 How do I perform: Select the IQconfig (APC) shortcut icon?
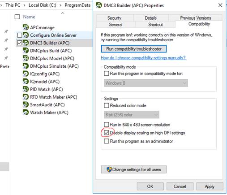tap(26, 74)
